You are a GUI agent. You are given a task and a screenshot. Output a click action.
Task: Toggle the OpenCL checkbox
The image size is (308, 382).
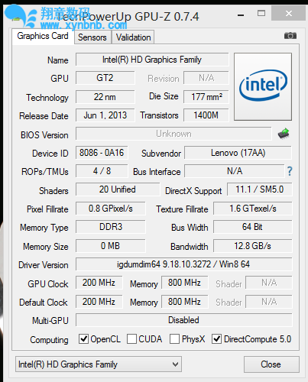click(x=83, y=339)
